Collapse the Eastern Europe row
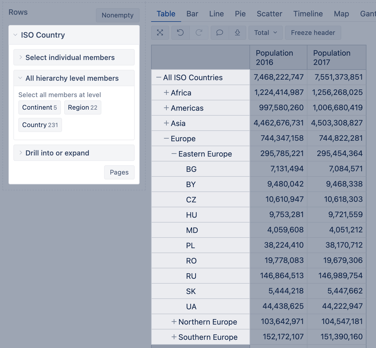Viewport: 376px width, 348px height. (x=174, y=154)
